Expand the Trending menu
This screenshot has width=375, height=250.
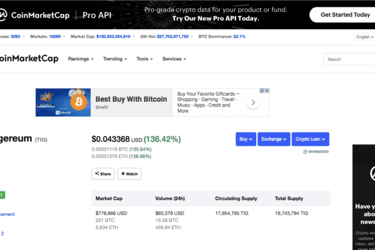[x=115, y=59]
